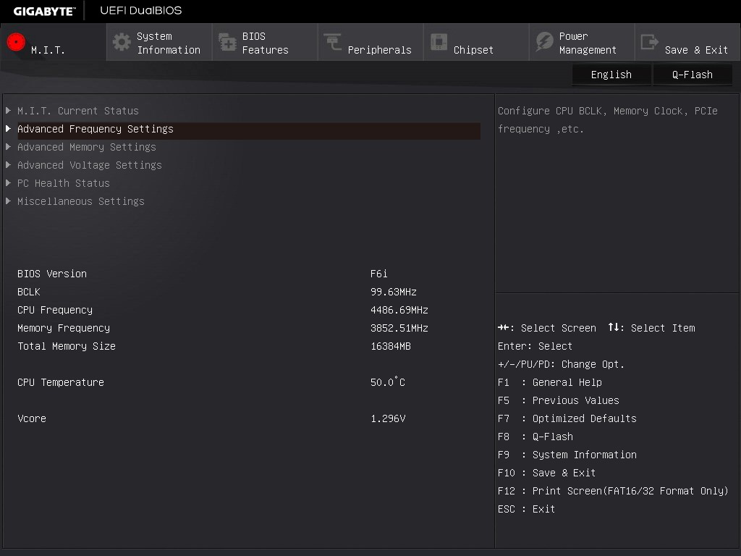741x556 pixels.
Task: Select the System Information gear icon
Action: [x=120, y=42]
